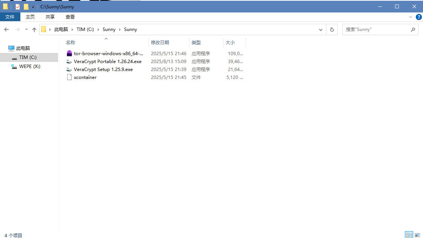The height and width of the screenshot is (238, 423).
Task: Click the blank xcontainer file icon
Action: click(x=69, y=77)
